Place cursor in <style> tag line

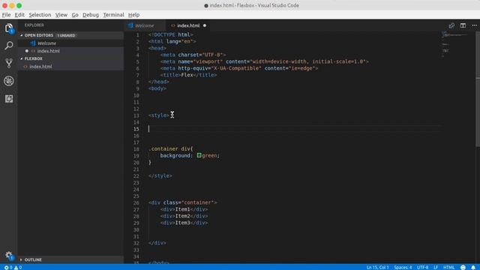point(159,115)
